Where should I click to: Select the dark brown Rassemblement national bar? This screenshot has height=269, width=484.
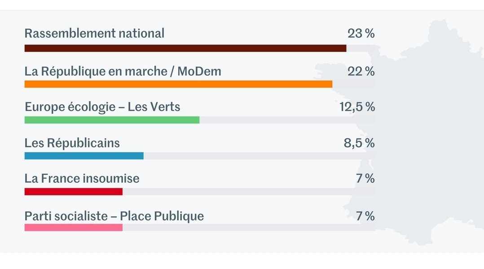pyautogui.click(x=185, y=48)
